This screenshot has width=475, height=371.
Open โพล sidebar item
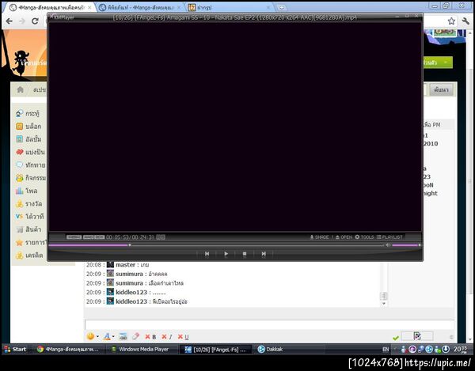(27, 191)
